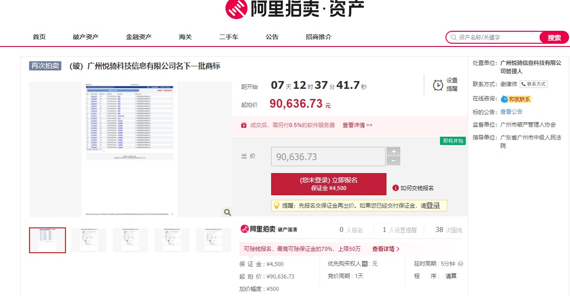Click the phone contact method icon

tap(524, 84)
